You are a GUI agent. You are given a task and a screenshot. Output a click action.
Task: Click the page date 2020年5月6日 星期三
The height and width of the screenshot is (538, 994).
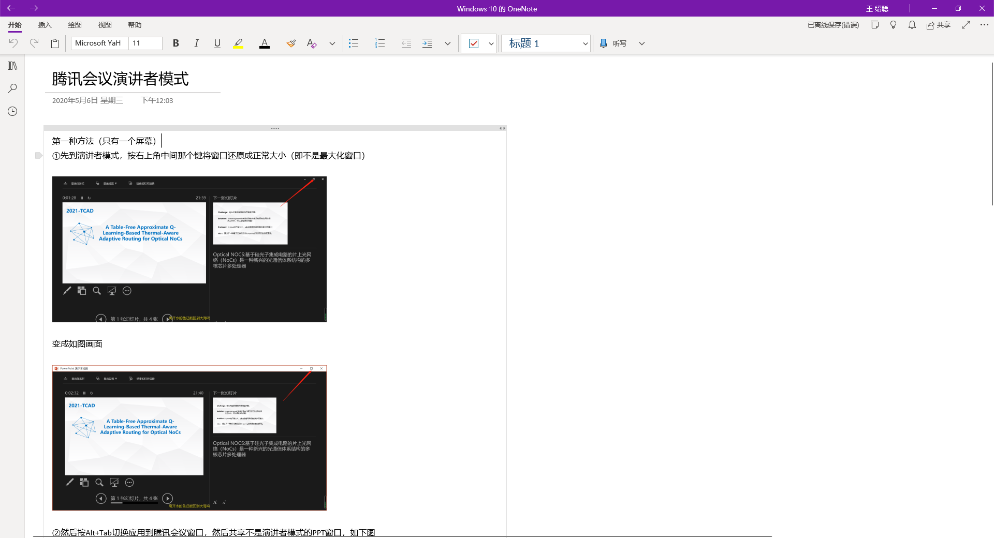click(87, 100)
